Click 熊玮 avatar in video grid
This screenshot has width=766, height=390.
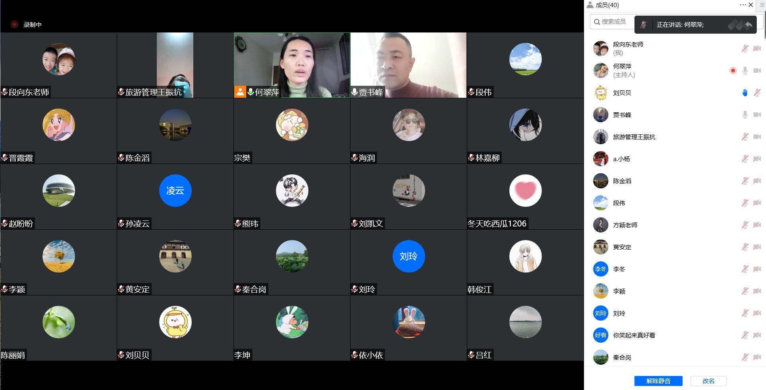coord(292,190)
